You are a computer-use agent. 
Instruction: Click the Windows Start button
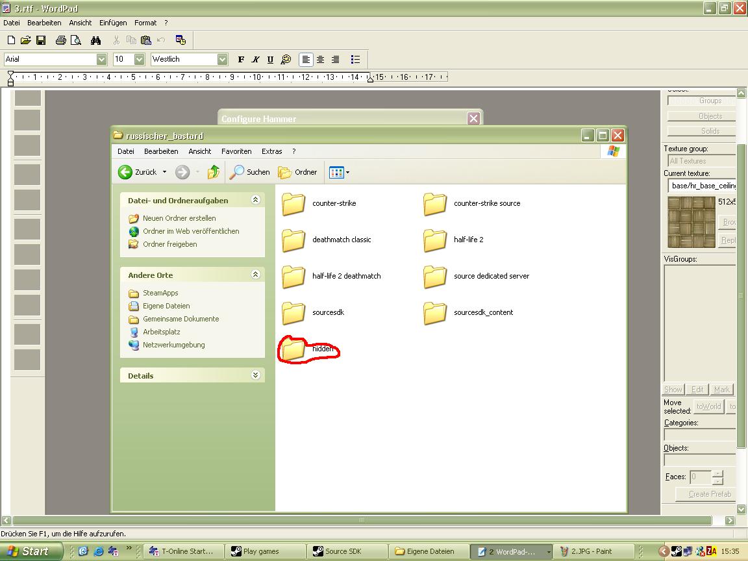point(30,551)
